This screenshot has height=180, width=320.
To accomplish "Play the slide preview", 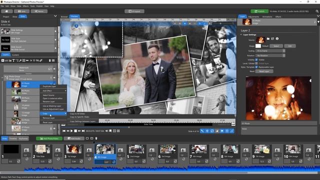I will (71, 131).
